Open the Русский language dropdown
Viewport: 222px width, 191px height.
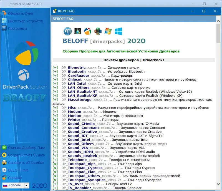[x=26, y=185]
